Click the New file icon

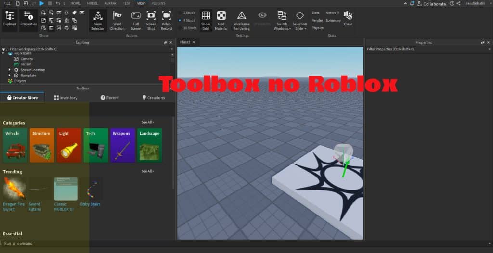[18, 3]
